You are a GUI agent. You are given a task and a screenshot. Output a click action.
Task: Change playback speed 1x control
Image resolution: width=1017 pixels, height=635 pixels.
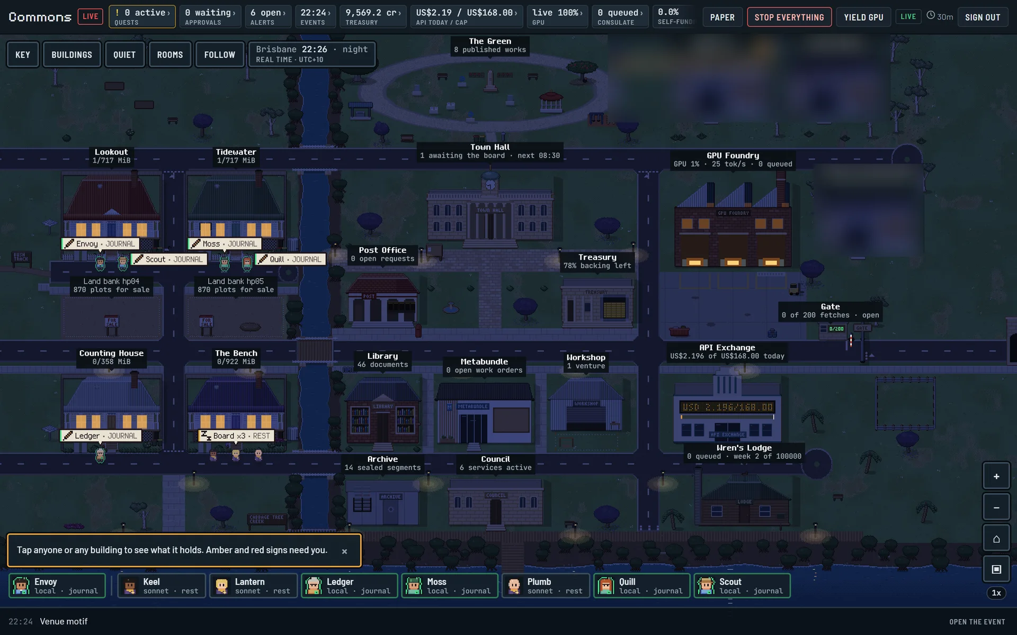click(x=996, y=593)
